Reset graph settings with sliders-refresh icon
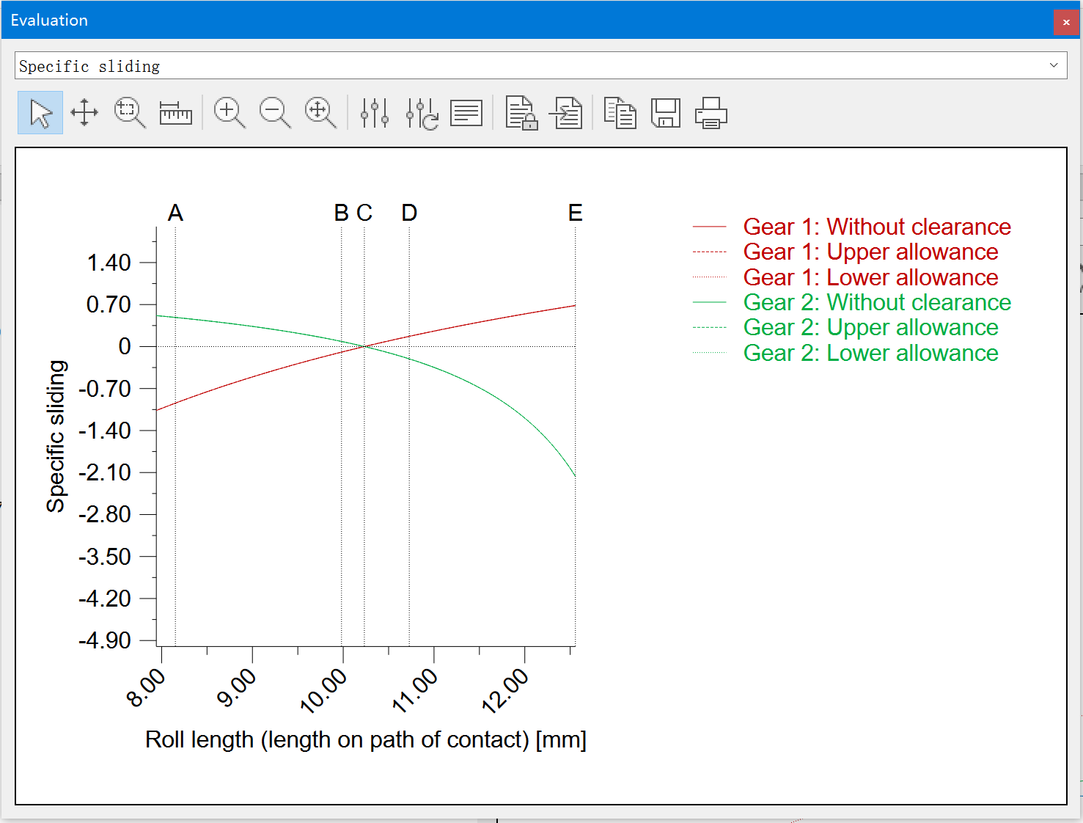Viewport: 1083px width, 823px height. tap(422, 113)
